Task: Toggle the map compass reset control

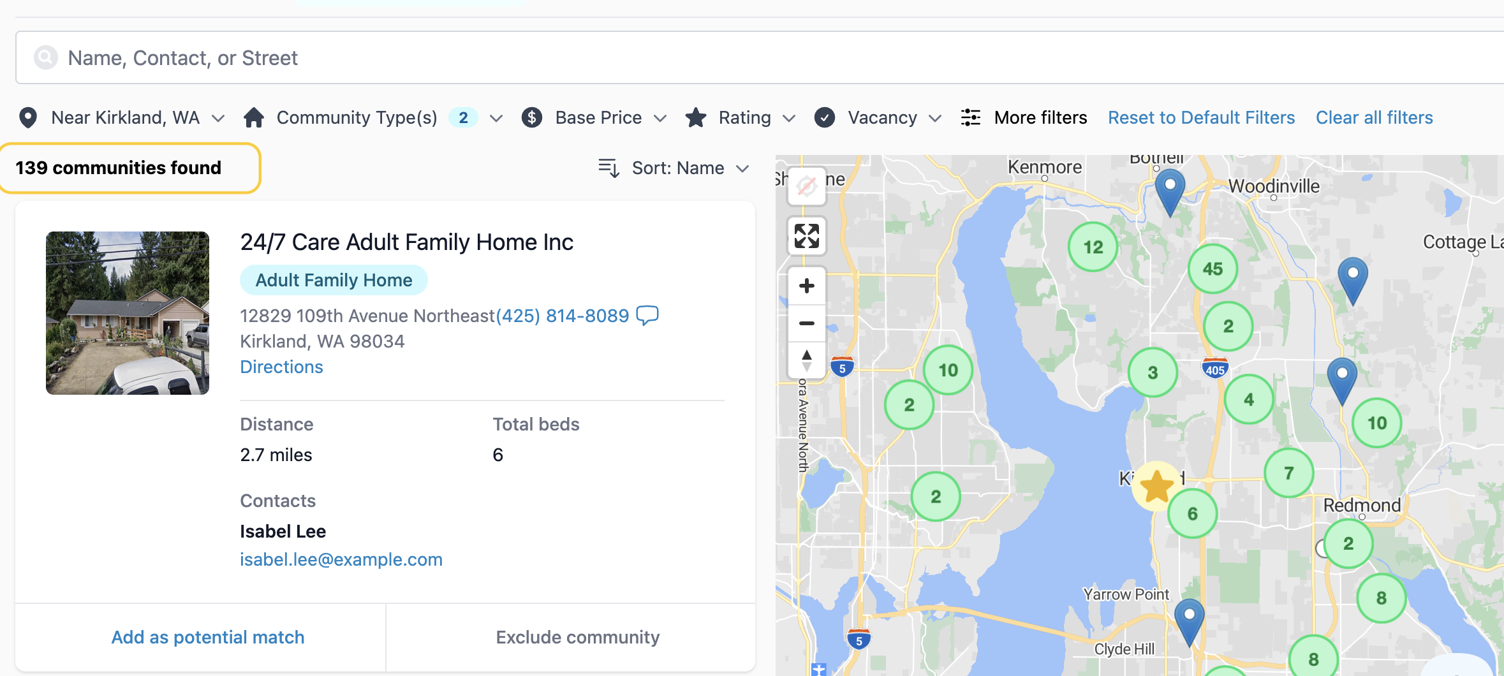Action: pos(807,186)
